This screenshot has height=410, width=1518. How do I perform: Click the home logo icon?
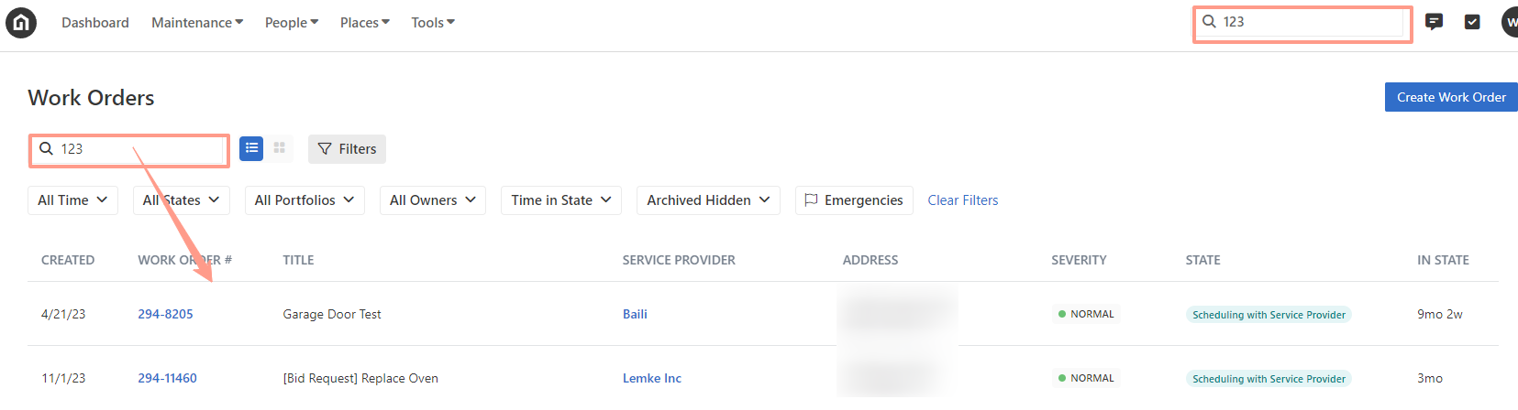[21, 23]
